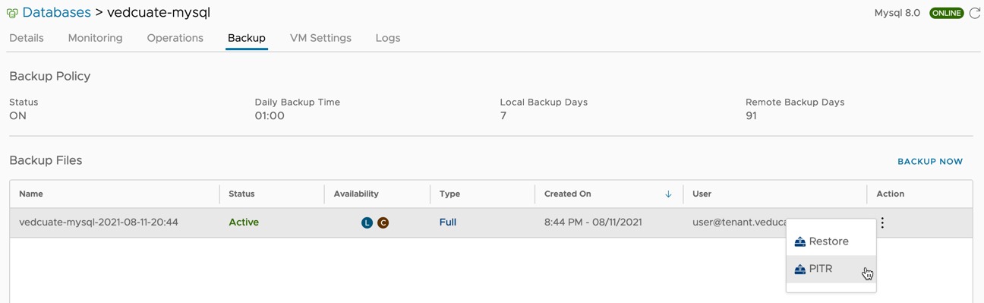This screenshot has height=303, width=984.
Task: Sort the table by the Name column header
Action: click(x=31, y=194)
